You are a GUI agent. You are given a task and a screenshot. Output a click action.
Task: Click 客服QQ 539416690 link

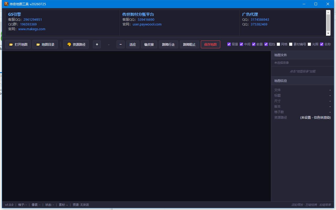146,19
